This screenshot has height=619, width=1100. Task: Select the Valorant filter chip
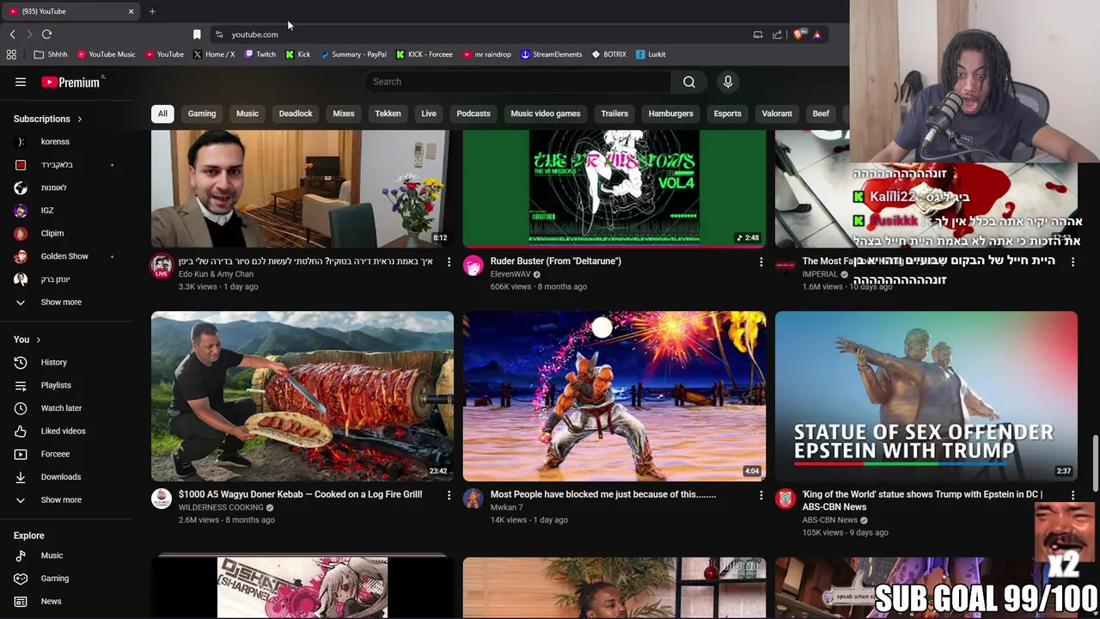(x=777, y=113)
